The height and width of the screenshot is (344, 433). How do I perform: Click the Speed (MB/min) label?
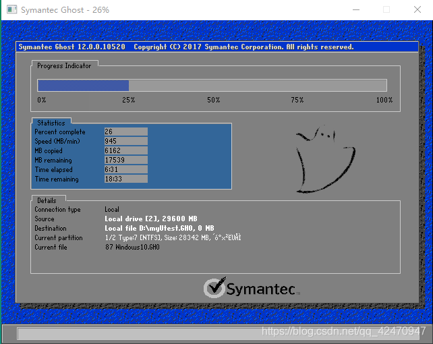pyautogui.click(x=57, y=142)
